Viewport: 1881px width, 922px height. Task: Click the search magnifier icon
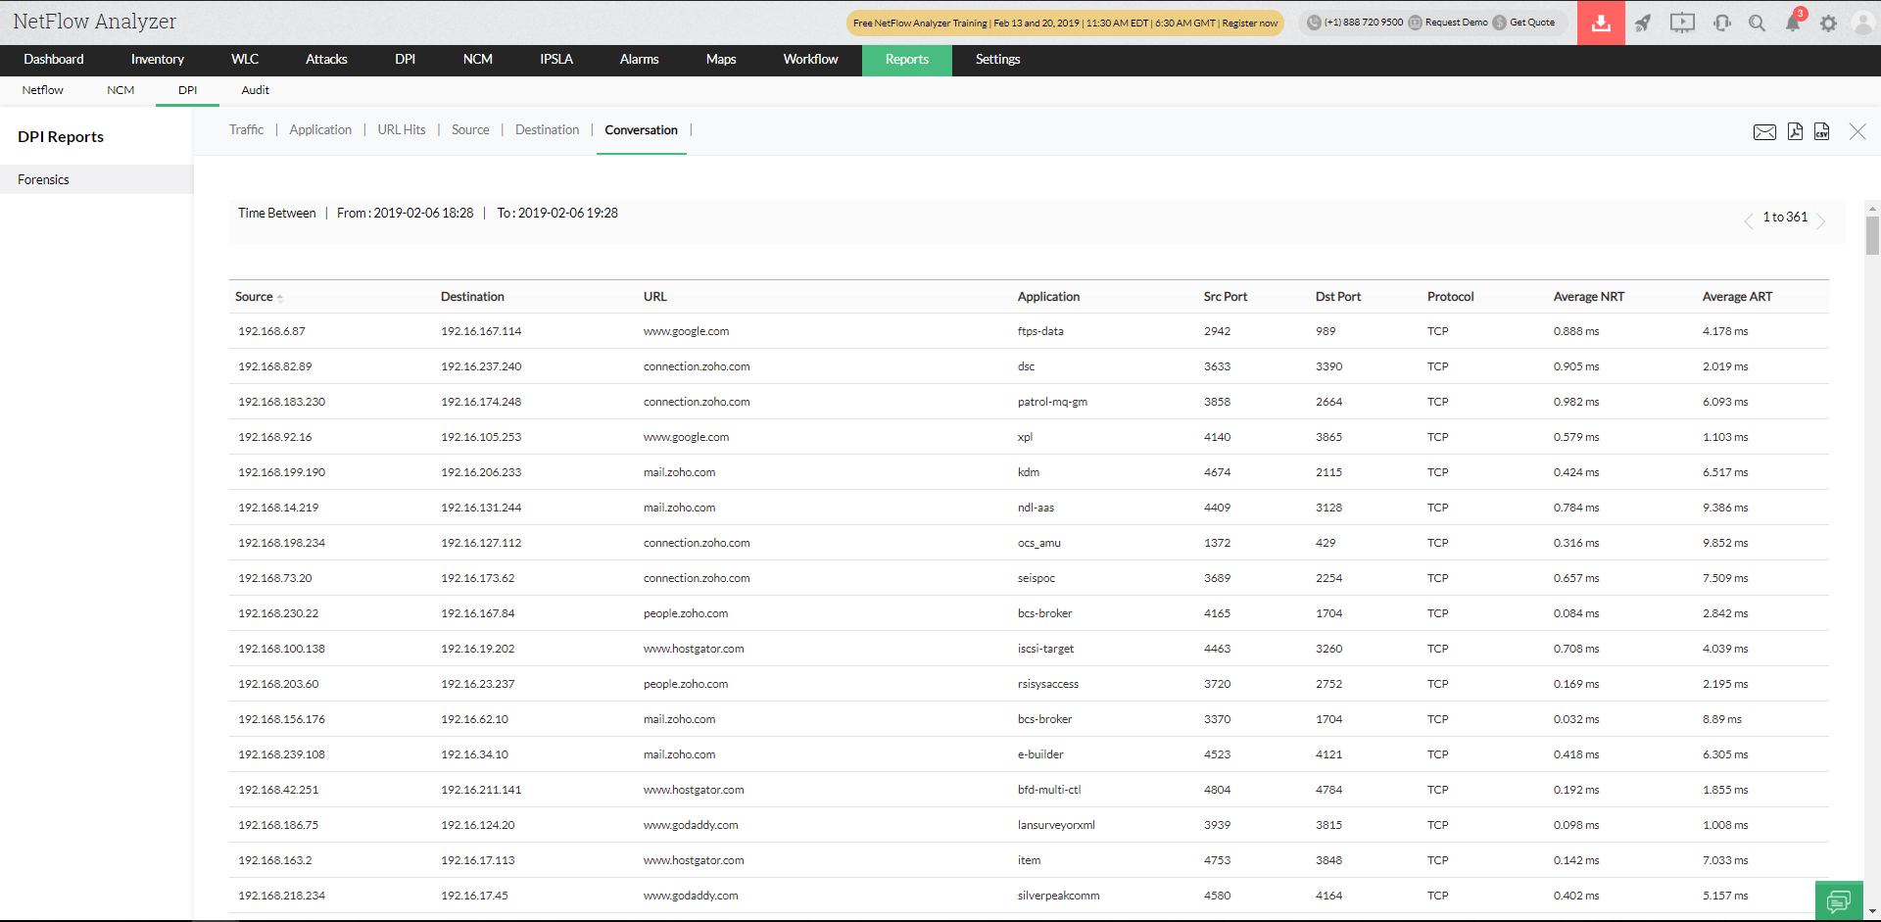pyautogui.click(x=1758, y=23)
